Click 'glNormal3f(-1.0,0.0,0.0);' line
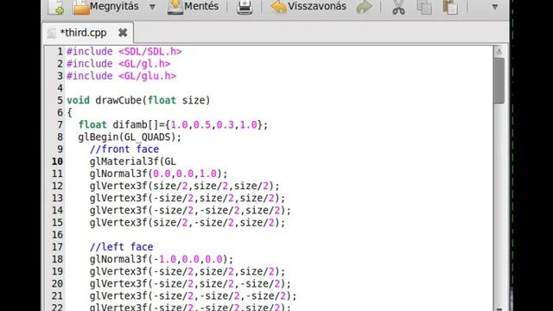 click(x=162, y=259)
